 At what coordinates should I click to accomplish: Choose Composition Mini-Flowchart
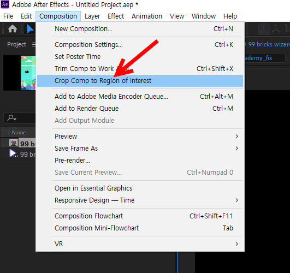tap(140, 228)
